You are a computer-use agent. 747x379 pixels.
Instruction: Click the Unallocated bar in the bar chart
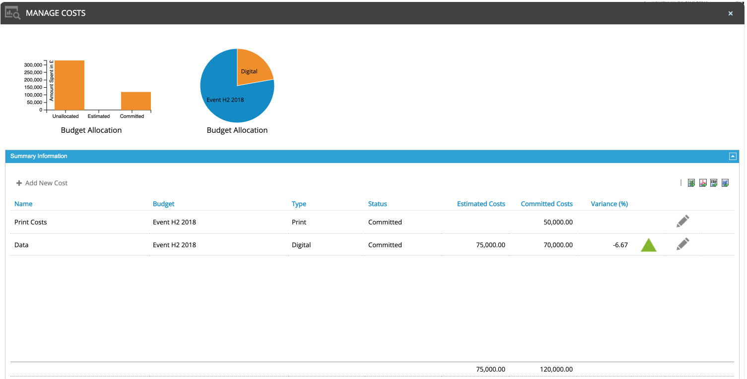pos(69,85)
